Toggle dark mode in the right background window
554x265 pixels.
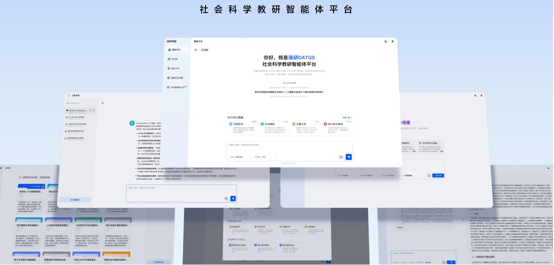click(476, 95)
